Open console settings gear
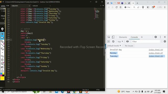This screenshot has height=94, width=168. point(165,41)
